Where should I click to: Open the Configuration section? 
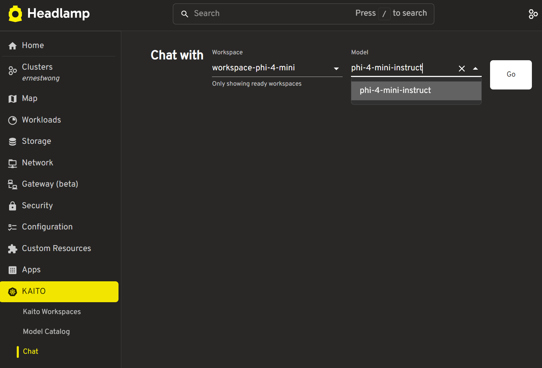point(59,227)
